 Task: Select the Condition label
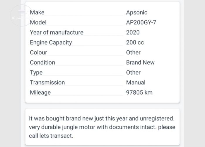[x=42, y=62]
